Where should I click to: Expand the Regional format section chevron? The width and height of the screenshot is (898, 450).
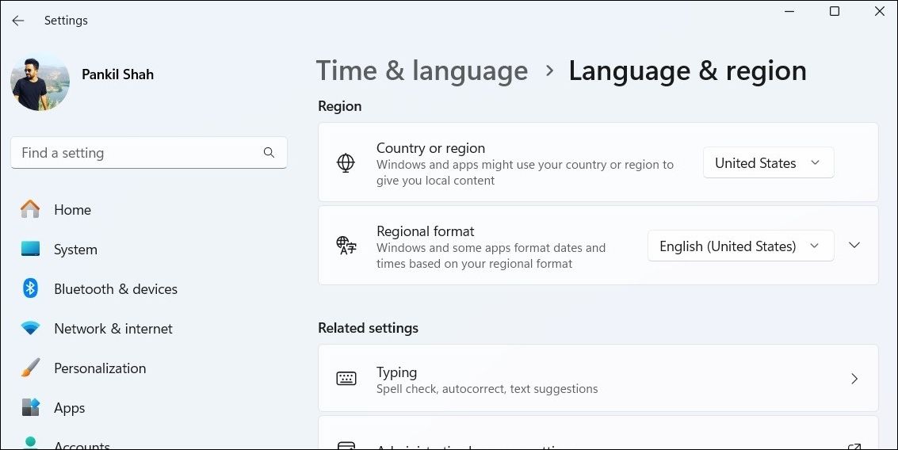coord(854,246)
